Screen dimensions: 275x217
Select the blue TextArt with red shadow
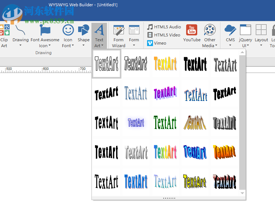pyautogui.click(x=136, y=182)
